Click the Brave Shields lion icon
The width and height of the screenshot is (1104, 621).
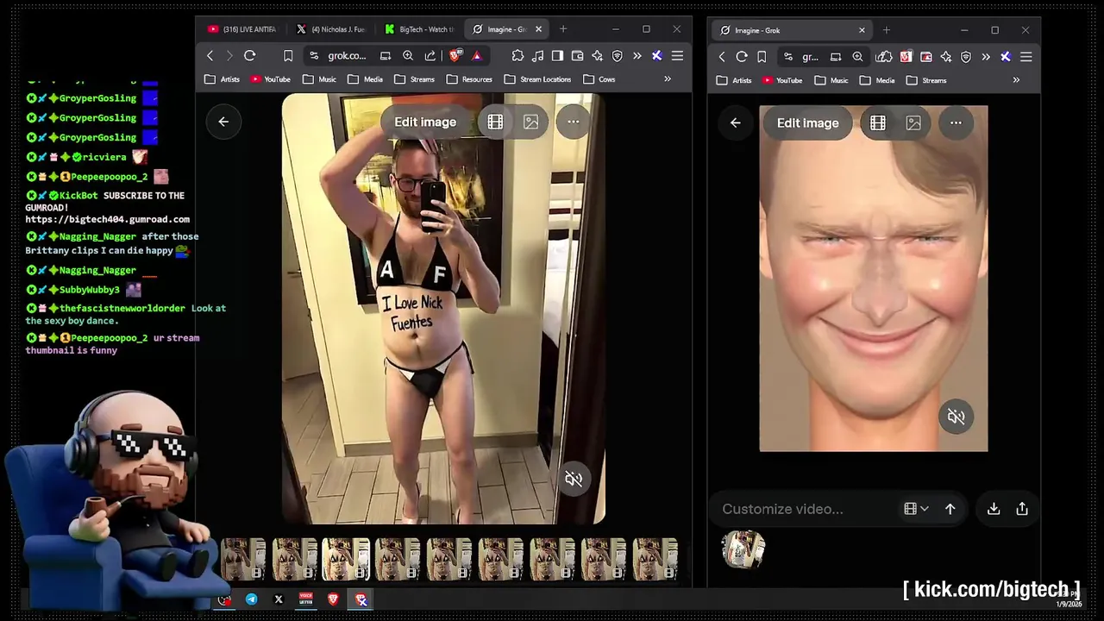point(455,56)
